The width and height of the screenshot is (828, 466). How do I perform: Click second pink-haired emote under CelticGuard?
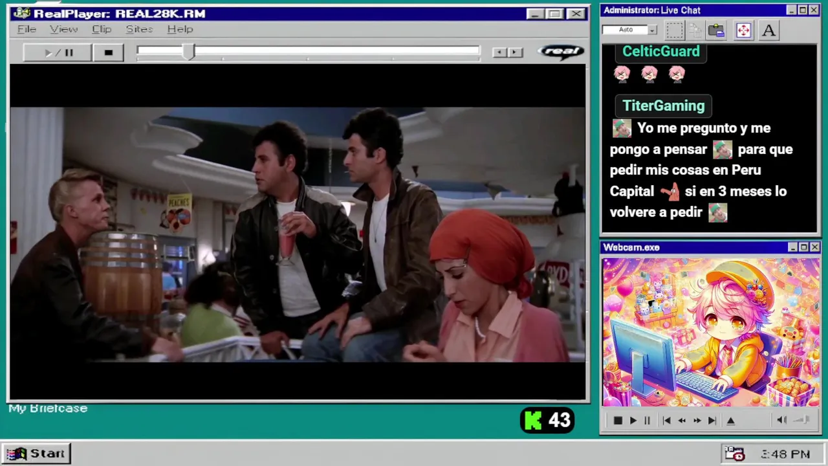point(649,74)
